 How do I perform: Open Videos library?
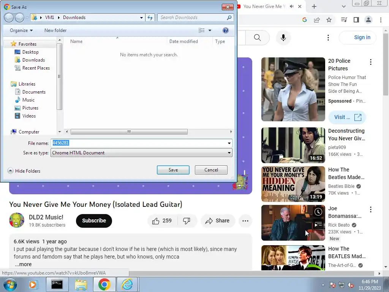(x=29, y=116)
